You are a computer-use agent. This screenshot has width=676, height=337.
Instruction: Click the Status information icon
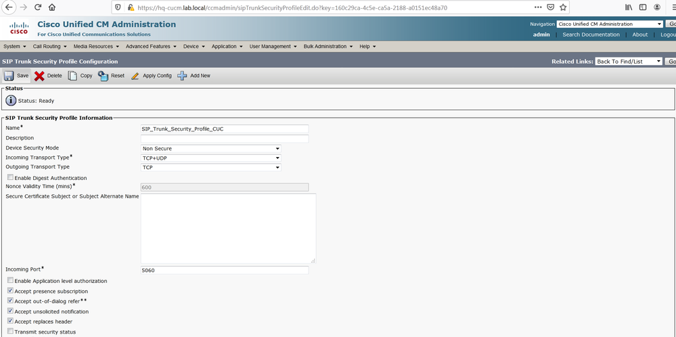(x=11, y=101)
